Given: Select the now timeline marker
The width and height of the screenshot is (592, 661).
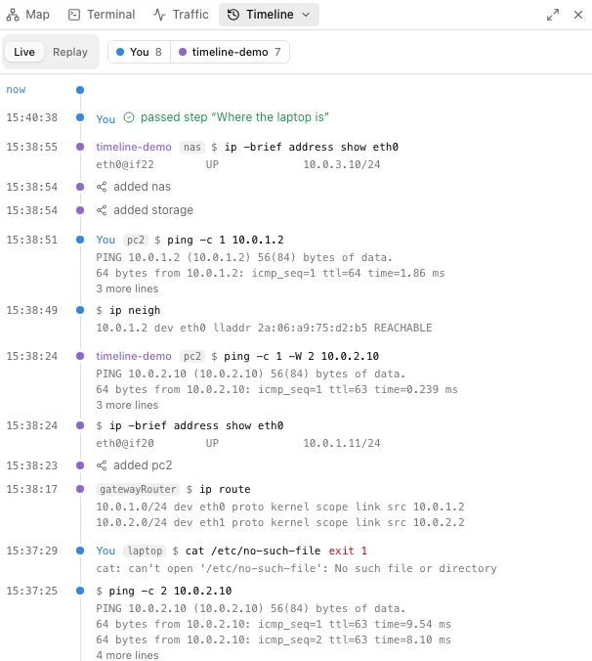Looking at the screenshot, I should [x=80, y=90].
